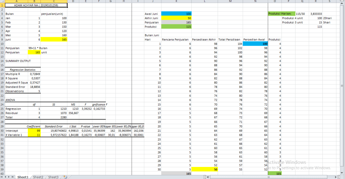Open the Sheet3 tab
This screenshot has height=179, width=345.
coord(53,177)
